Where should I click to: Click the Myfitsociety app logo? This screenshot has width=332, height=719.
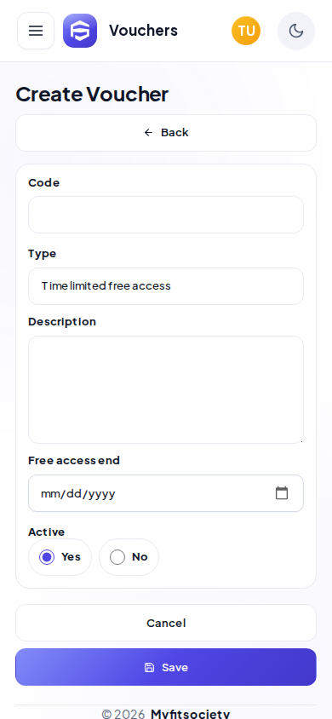point(80,31)
